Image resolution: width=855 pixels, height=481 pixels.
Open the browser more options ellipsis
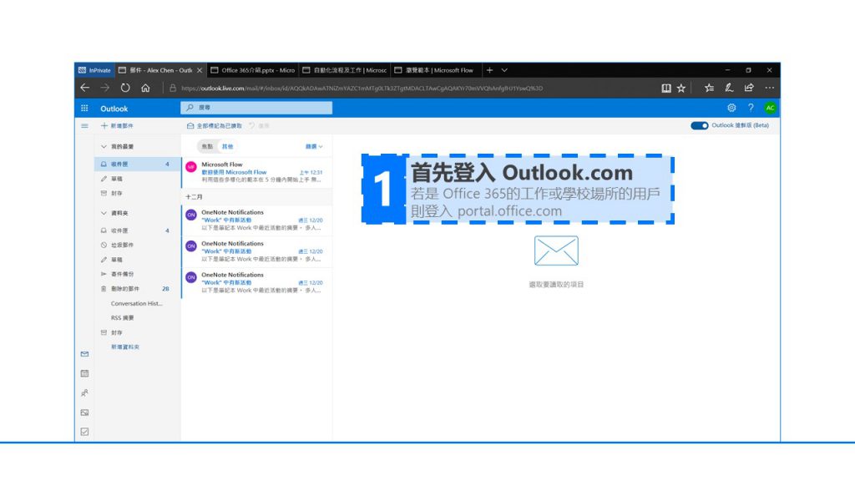point(769,88)
